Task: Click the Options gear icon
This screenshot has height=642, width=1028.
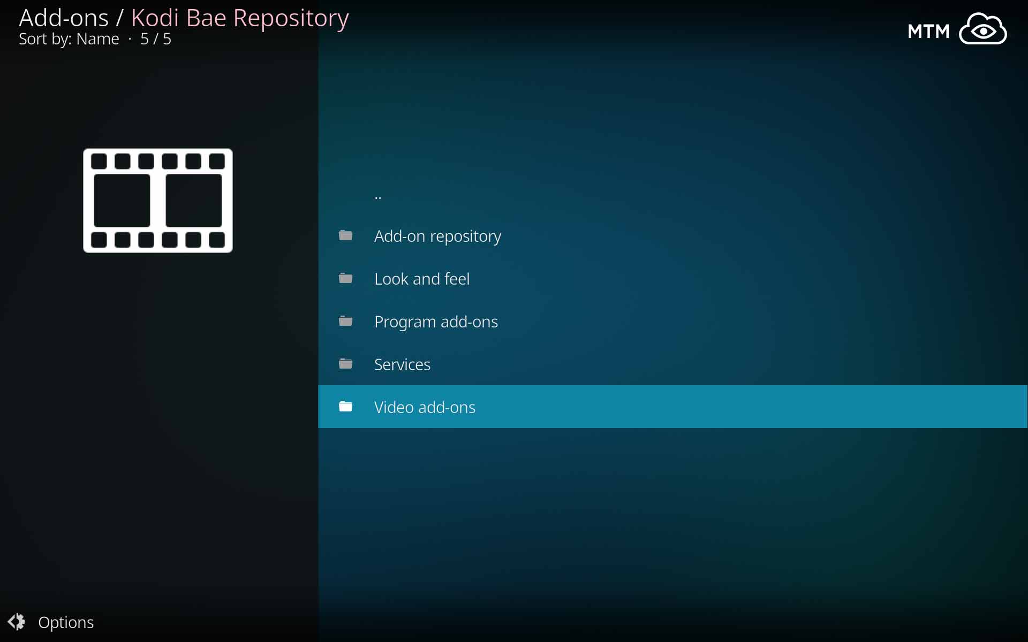Action: [x=17, y=622]
